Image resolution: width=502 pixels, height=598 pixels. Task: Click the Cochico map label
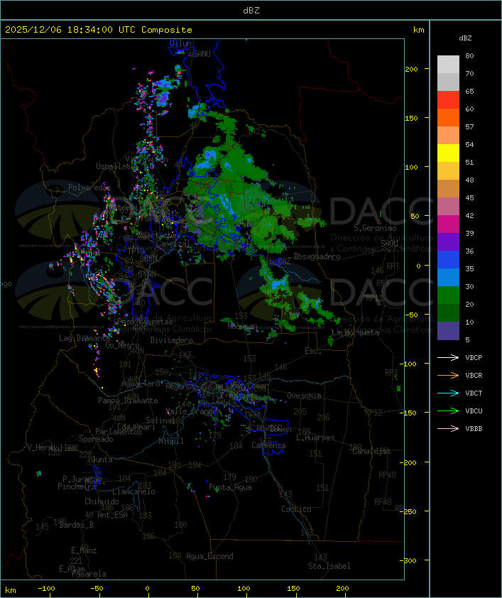coord(296,509)
